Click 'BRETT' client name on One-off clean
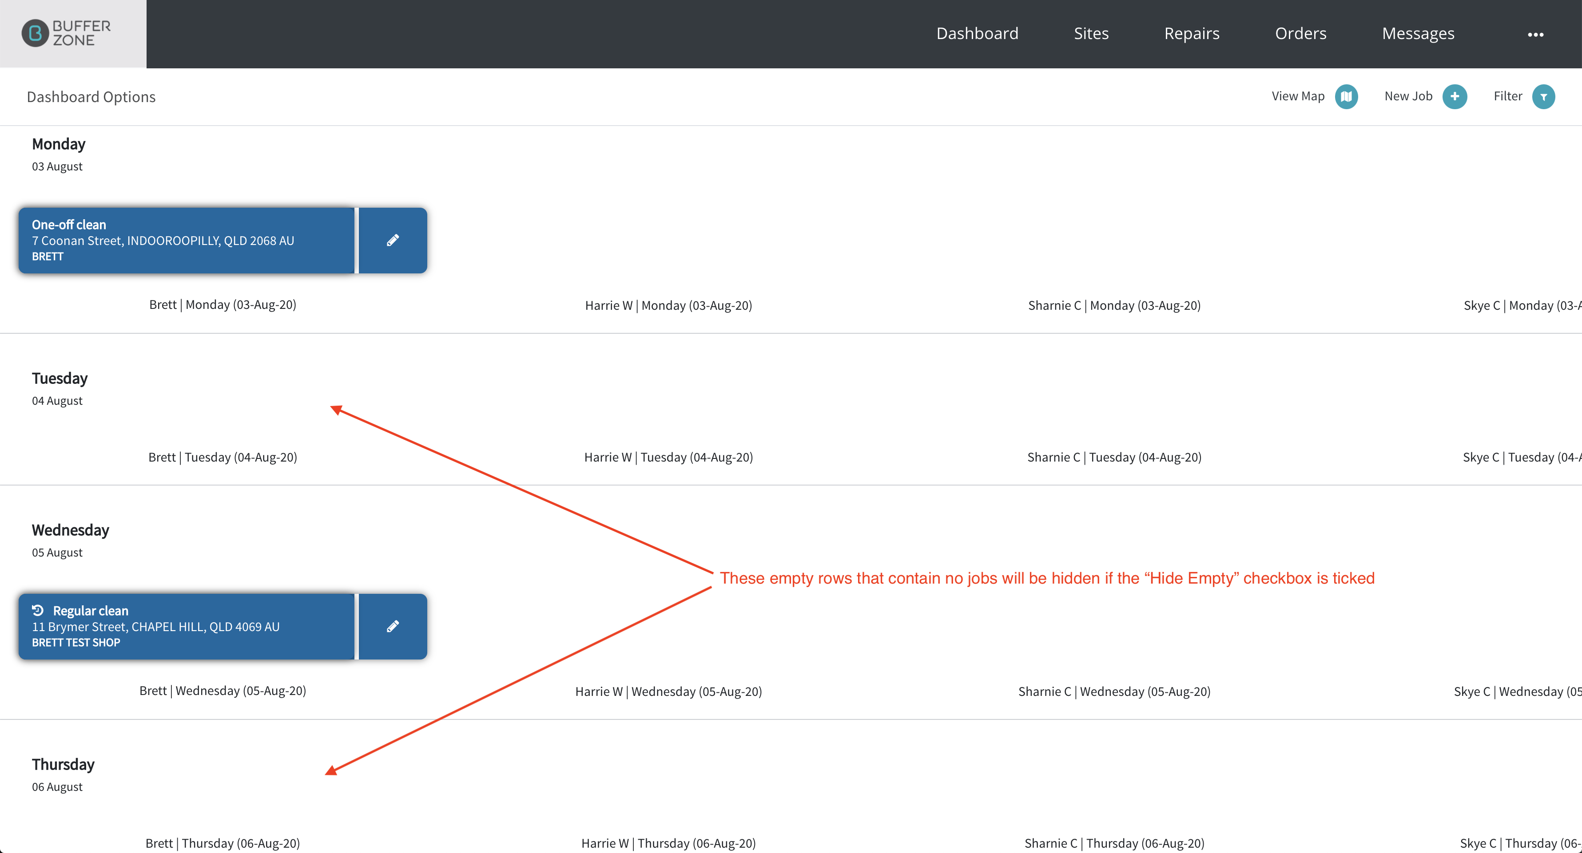Image resolution: width=1582 pixels, height=853 pixels. (47, 257)
